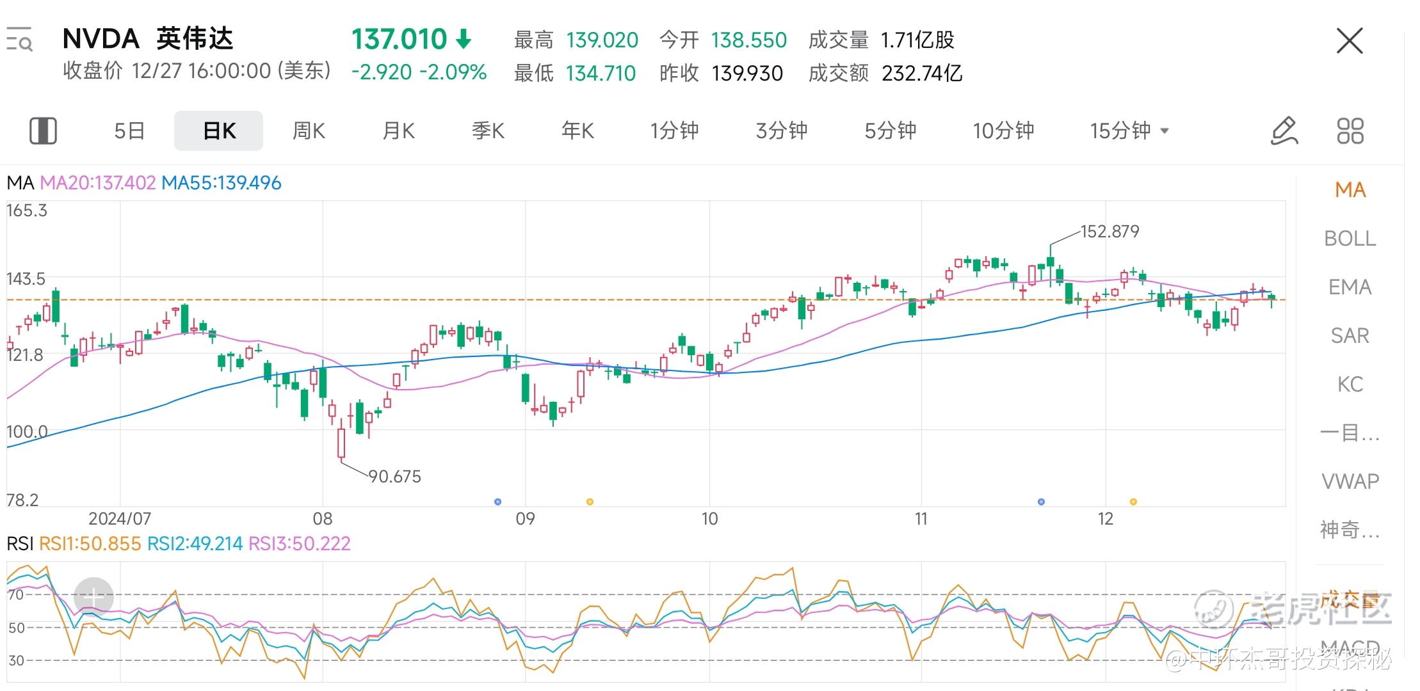Click the RSI1:50.855 legend value
Viewport: 1420px width, 691px height.
90,544
